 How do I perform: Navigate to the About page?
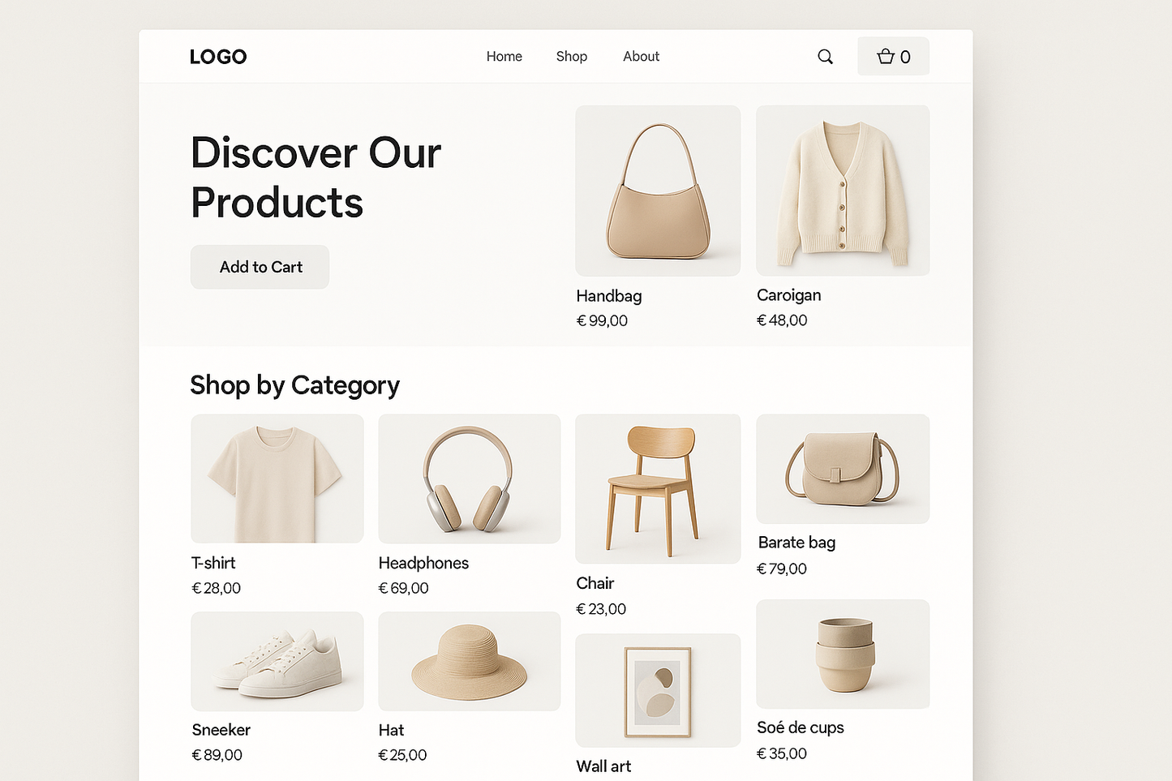pyautogui.click(x=641, y=57)
